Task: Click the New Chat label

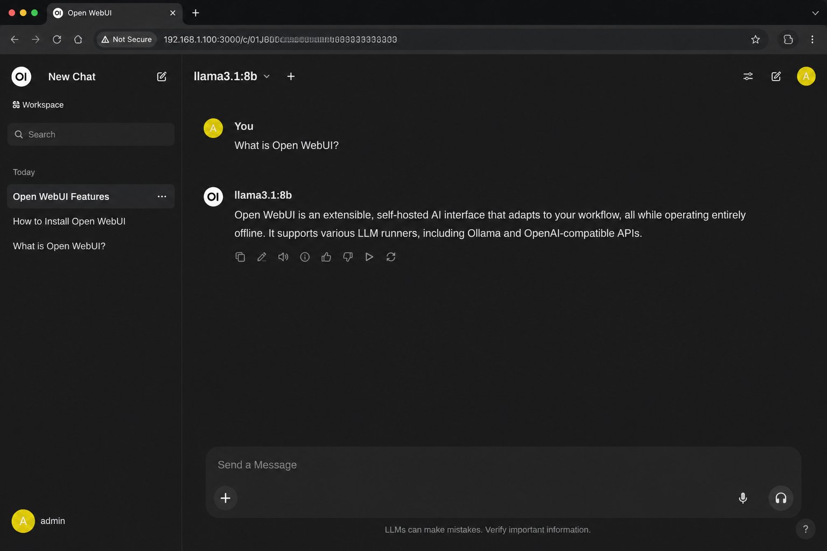Action: 72,76
